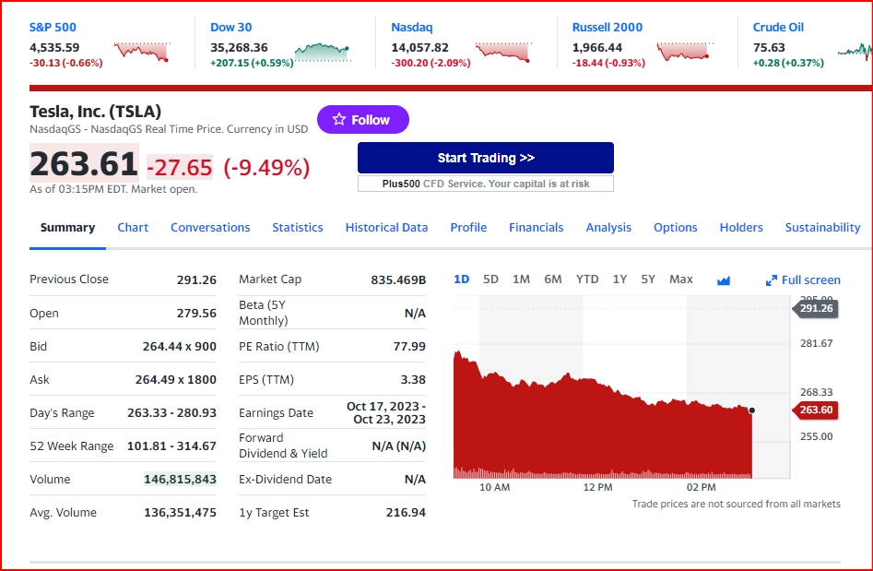Open the Statistics tab

click(x=297, y=228)
